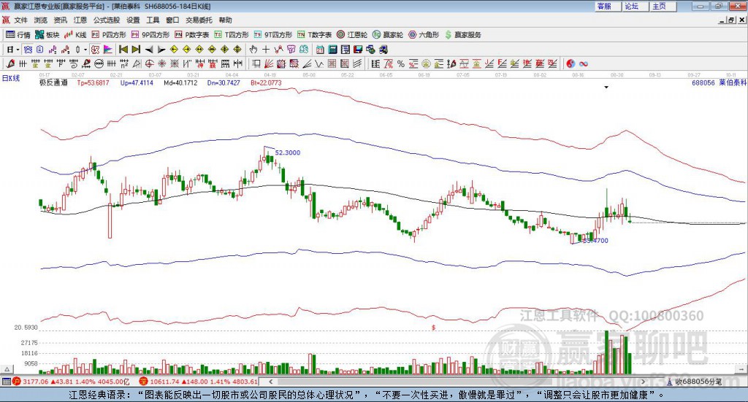
Task: Open T数字表 time number table
Action: 314,35
